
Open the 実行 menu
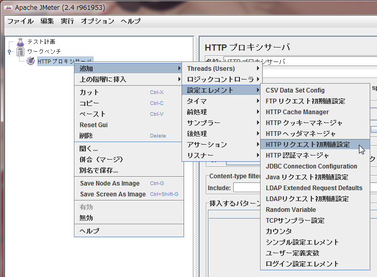pyautogui.click(x=67, y=21)
